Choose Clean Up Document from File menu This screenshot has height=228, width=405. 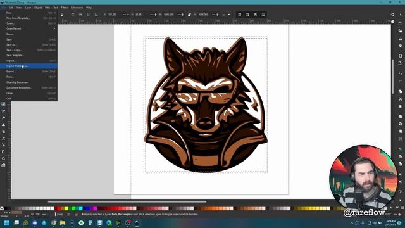pyautogui.click(x=28, y=82)
